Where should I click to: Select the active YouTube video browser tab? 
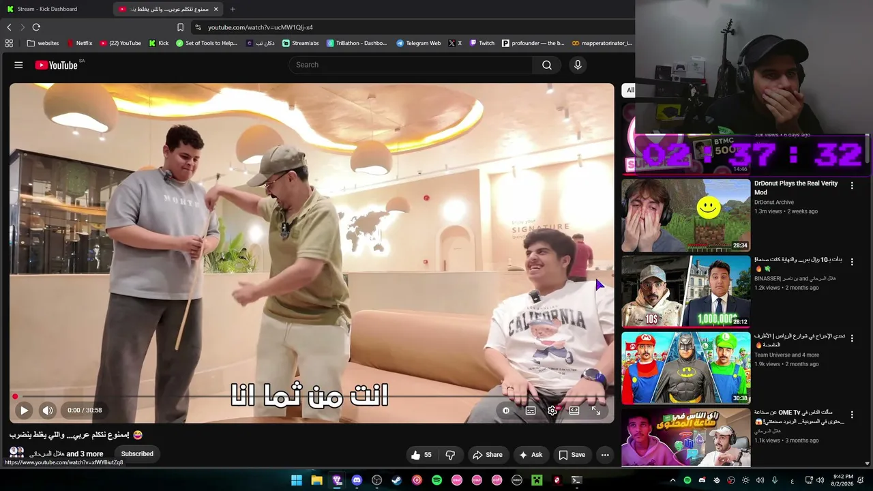pos(169,9)
